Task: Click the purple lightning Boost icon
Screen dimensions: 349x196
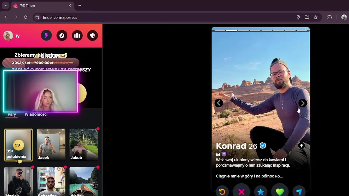Action: point(46,36)
